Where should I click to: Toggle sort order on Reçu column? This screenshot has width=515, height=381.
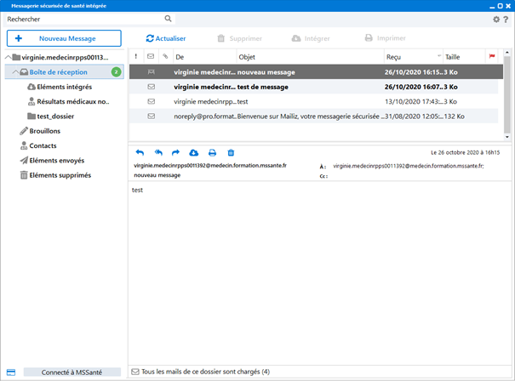point(412,57)
